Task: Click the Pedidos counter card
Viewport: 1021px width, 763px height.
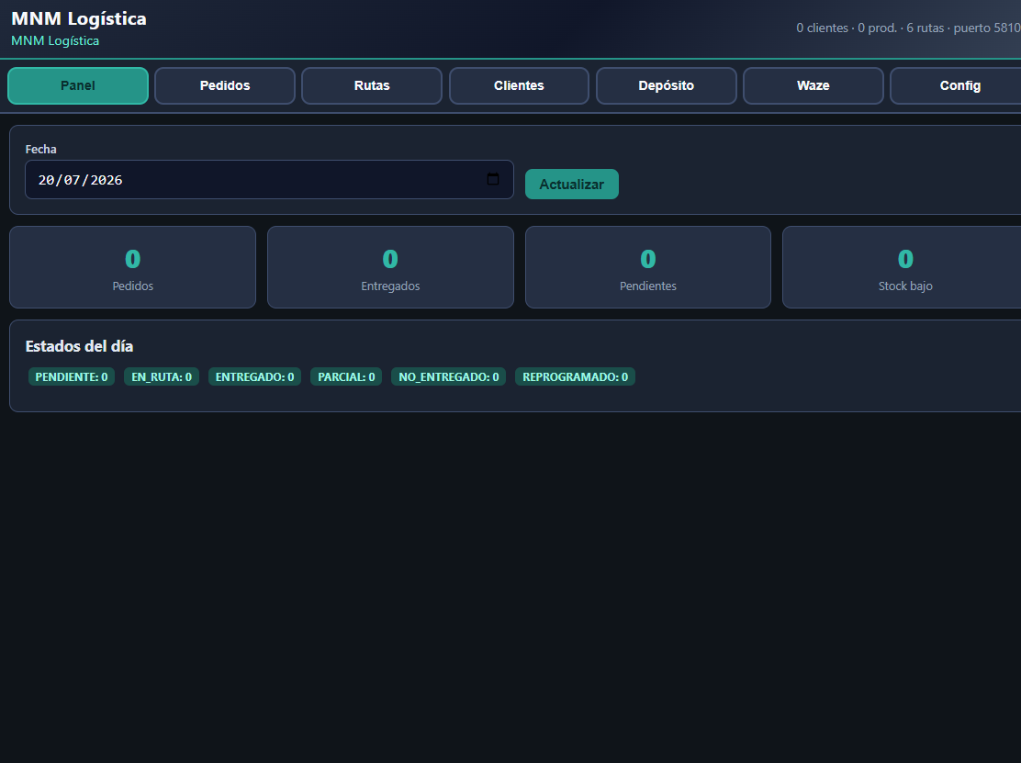Action: 133,267
